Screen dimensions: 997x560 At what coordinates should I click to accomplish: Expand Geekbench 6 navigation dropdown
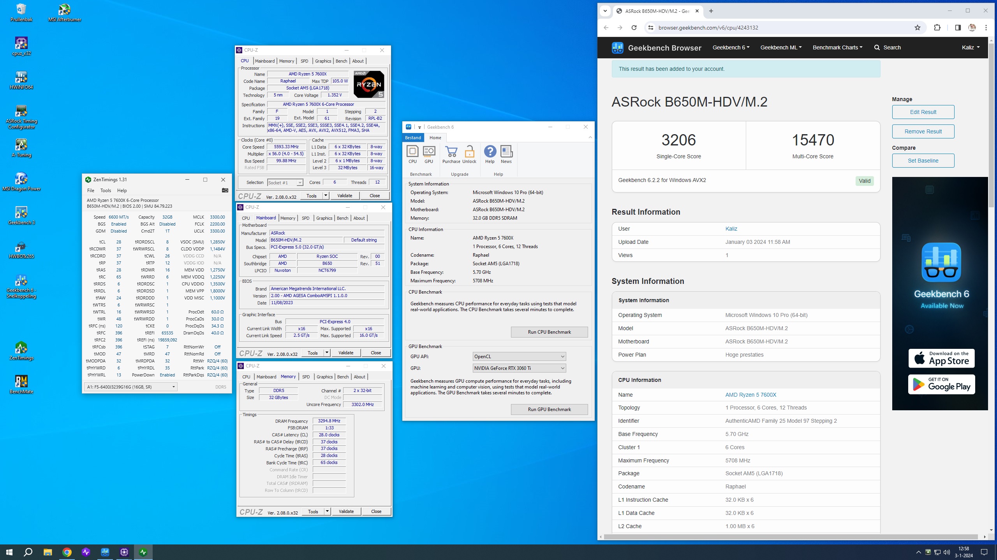(731, 47)
